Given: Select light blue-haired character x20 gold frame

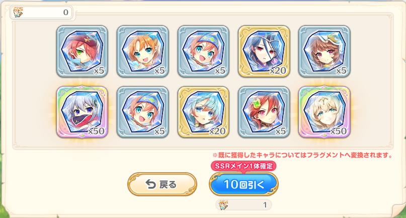Looking at the screenshot, I should [x=203, y=112].
